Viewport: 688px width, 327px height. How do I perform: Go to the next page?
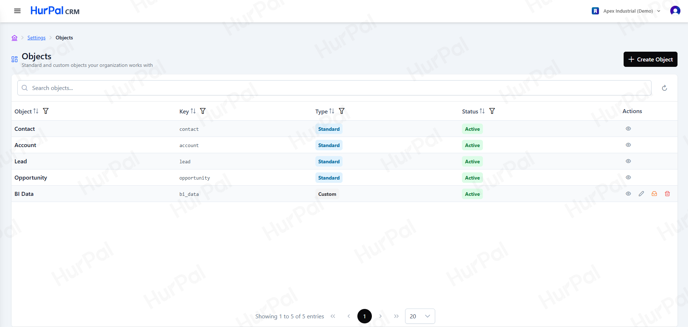(381, 316)
